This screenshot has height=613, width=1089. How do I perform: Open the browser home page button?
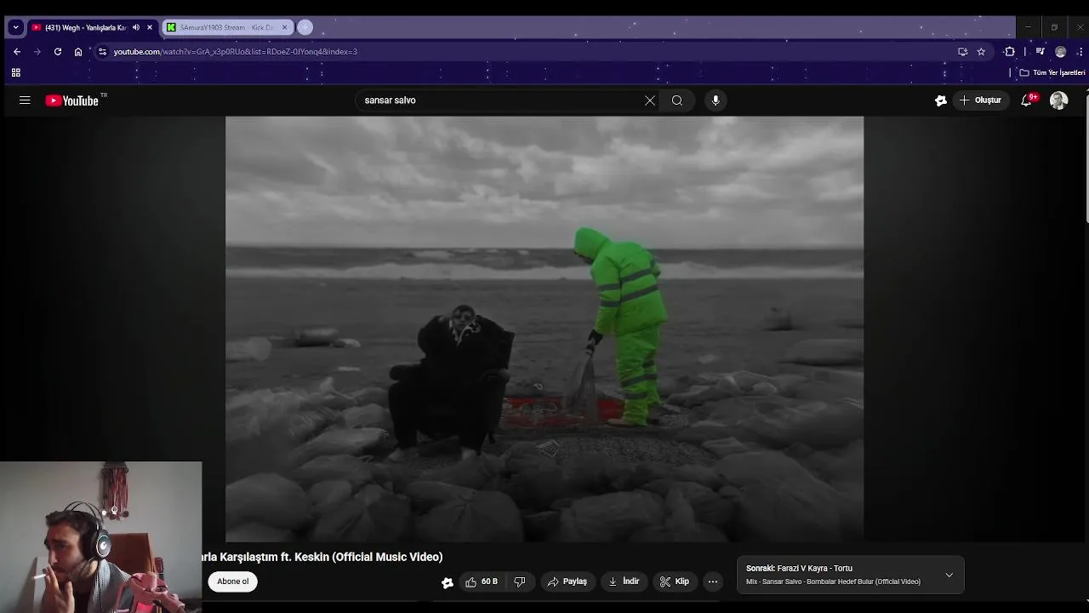[x=78, y=52]
